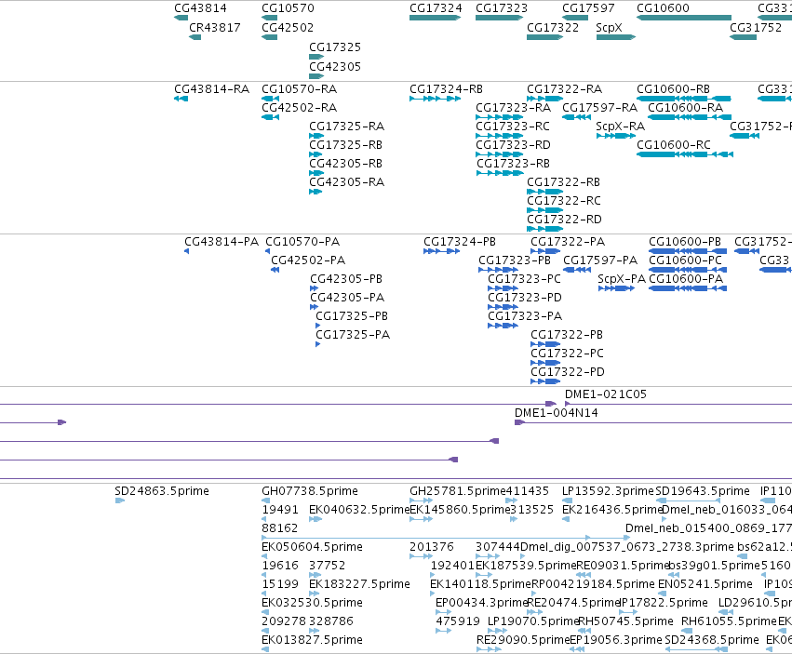
Task: Click the CG43814 gene label
Action: point(200,8)
